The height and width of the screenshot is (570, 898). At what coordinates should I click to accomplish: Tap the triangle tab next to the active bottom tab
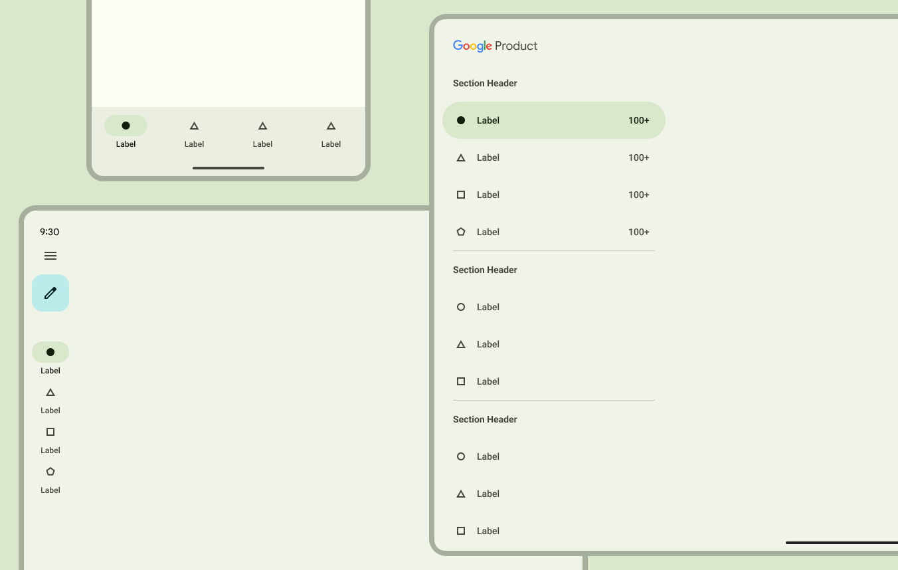click(x=194, y=132)
